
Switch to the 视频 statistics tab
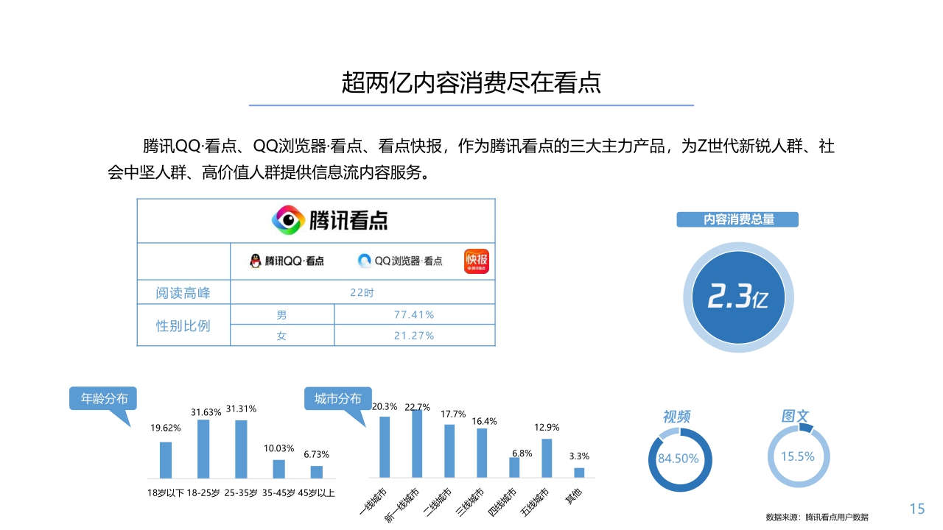tap(678, 416)
